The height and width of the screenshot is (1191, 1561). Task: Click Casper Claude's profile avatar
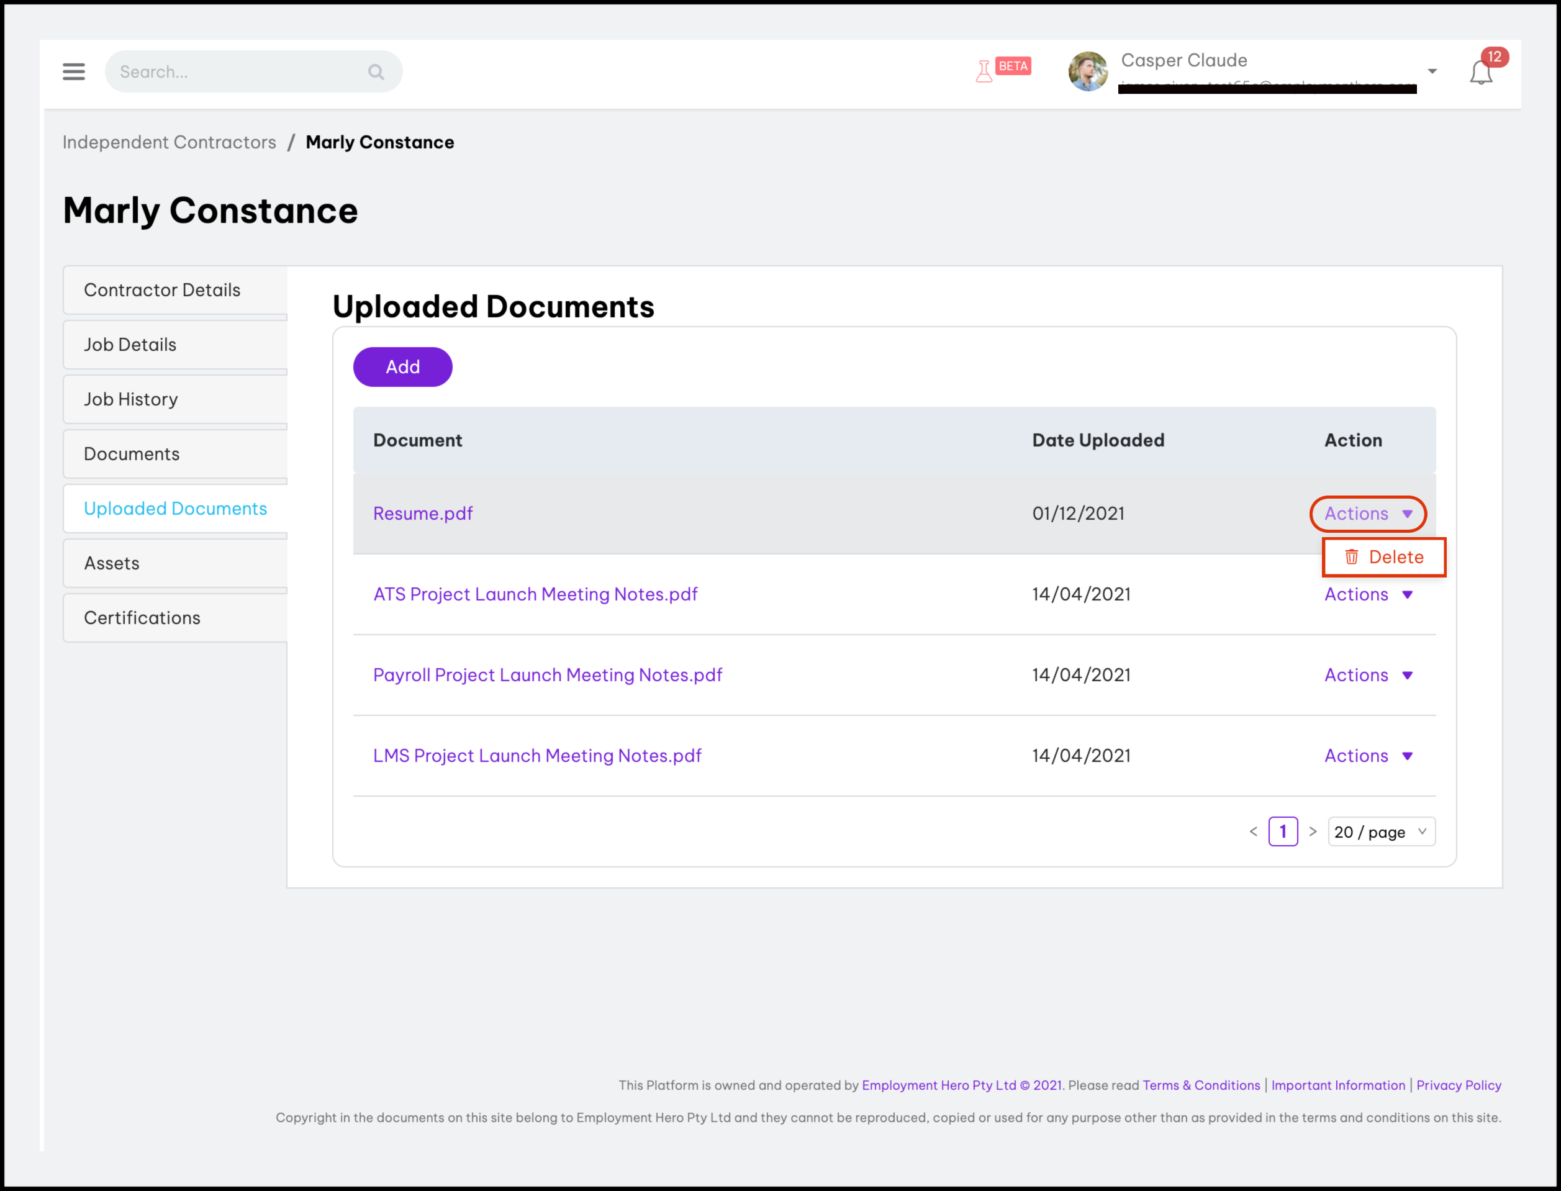coord(1087,71)
